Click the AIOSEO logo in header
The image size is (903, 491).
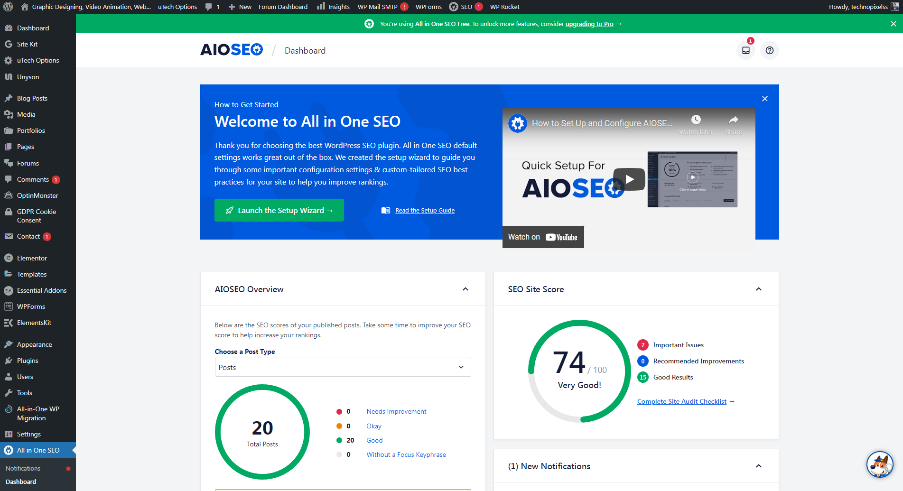tap(232, 50)
